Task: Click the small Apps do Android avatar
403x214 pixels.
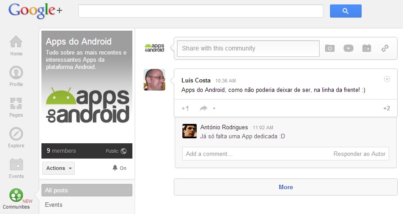Action: coord(154,48)
